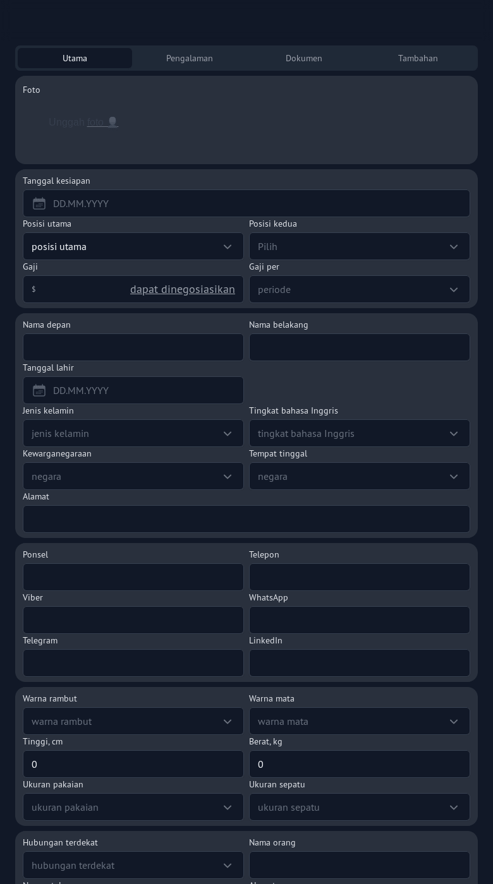
Task: Expand the tingkat bahasa Inggris dropdown
Action: [x=359, y=433]
